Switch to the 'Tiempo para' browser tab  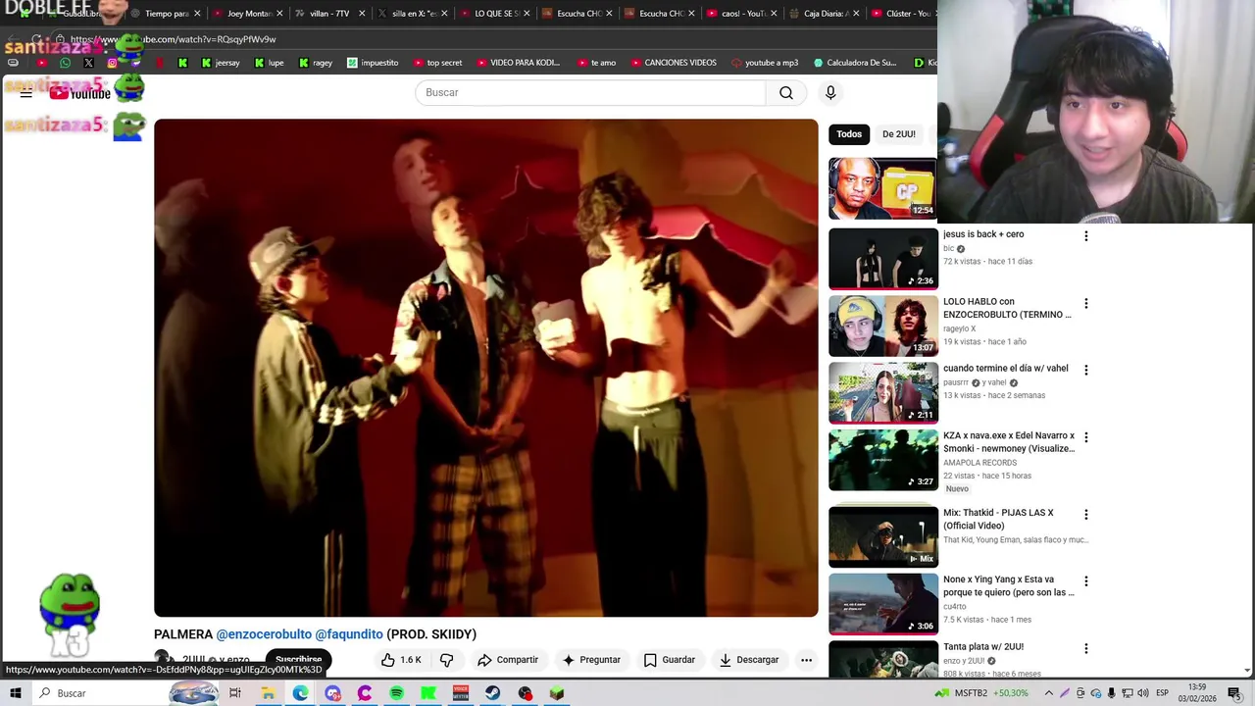point(166,14)
